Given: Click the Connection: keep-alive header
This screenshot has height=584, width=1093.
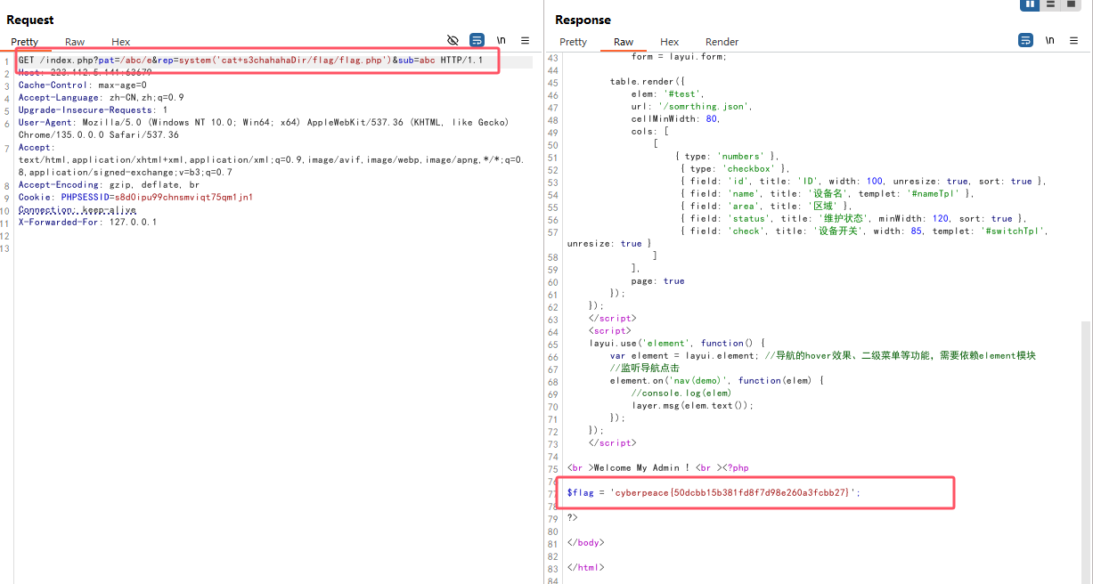Looking at the screenshot, I should coord(77,210).
